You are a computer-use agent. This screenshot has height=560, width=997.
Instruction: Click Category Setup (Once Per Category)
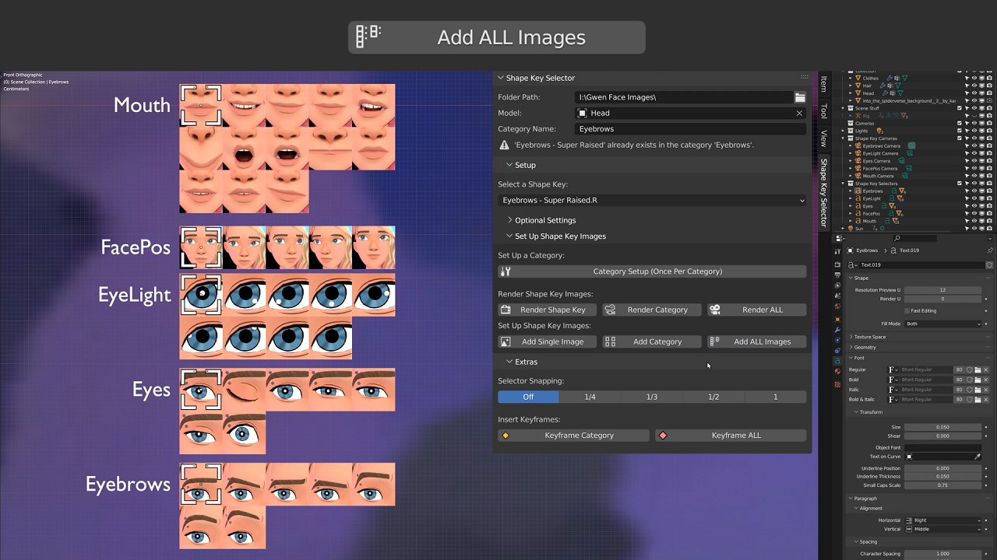[652, 271]
